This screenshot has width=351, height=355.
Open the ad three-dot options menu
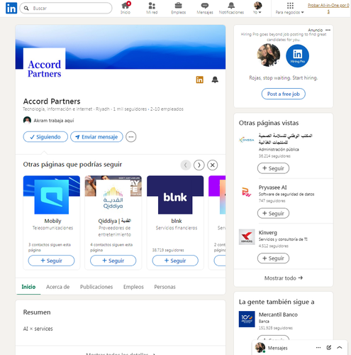pyautogui.click(x=328, y=30)
